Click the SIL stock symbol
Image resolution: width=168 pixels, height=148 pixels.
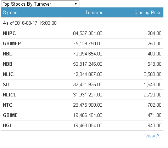pyautogui.click(x=6, y=84)
